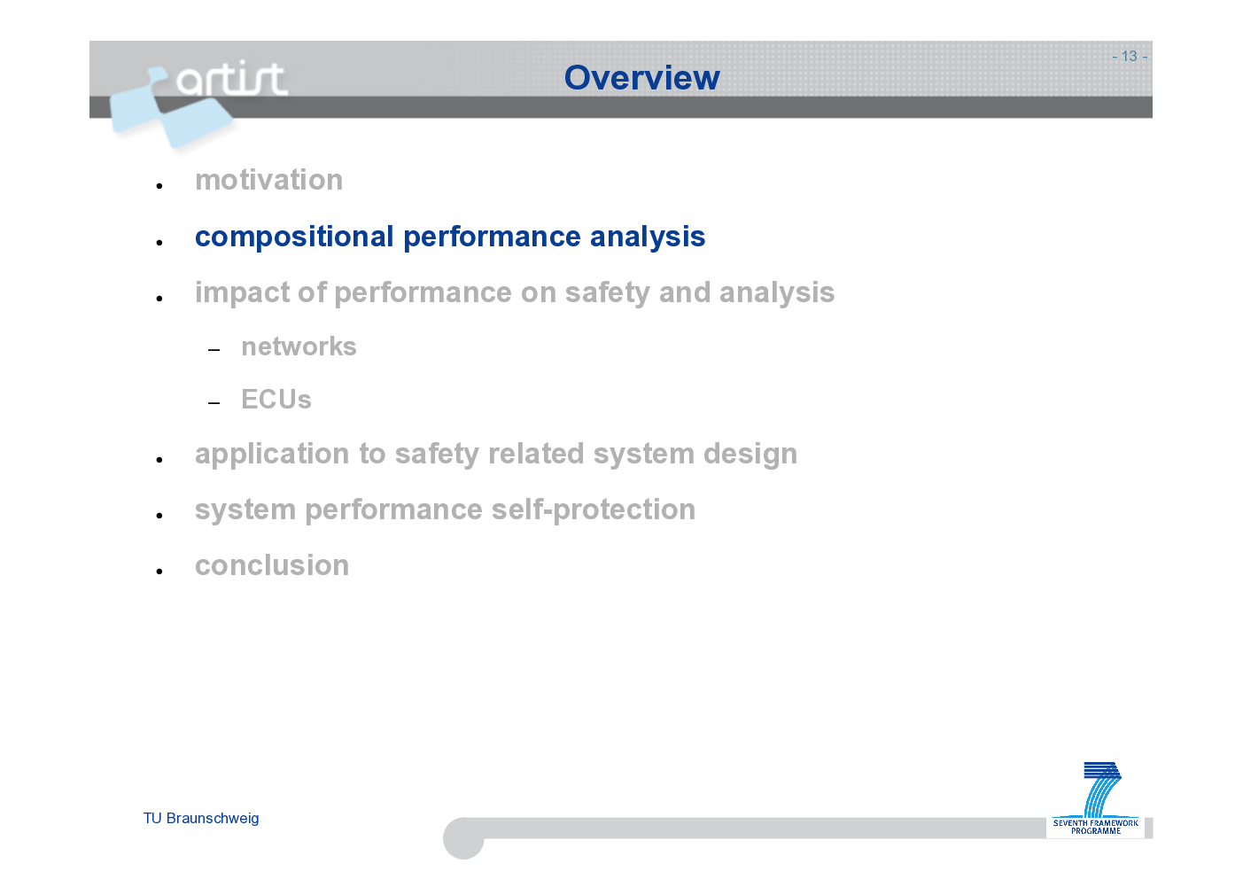Select system performance self-protection item
The width and height of the screenshot is (1243, 879).
pos(445,510)
